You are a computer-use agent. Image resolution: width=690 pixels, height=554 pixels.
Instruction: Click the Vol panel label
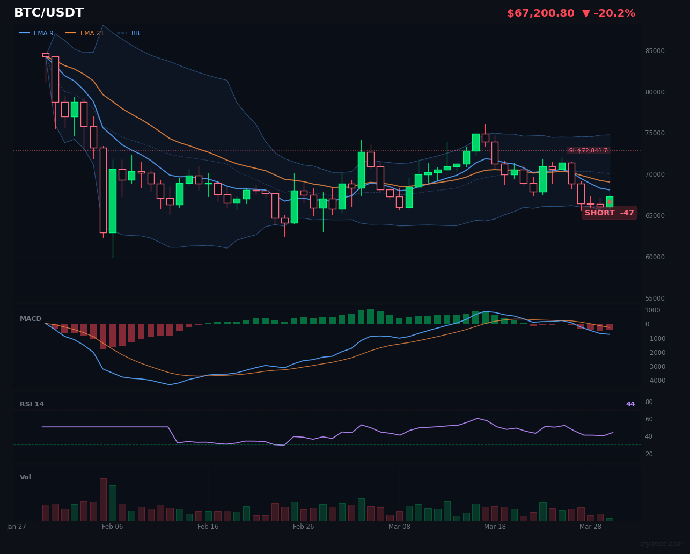click(x=25, y=477)
